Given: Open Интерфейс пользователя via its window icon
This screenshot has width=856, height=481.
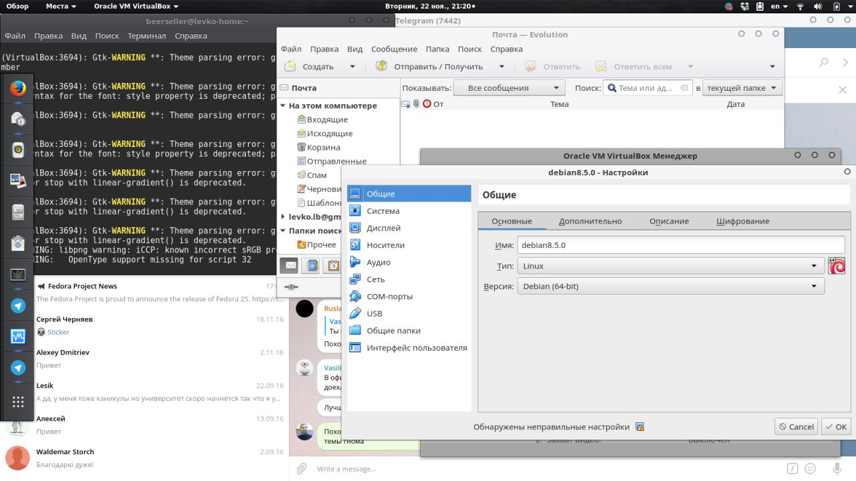Looking at the screenshot, I should [355, 348].
